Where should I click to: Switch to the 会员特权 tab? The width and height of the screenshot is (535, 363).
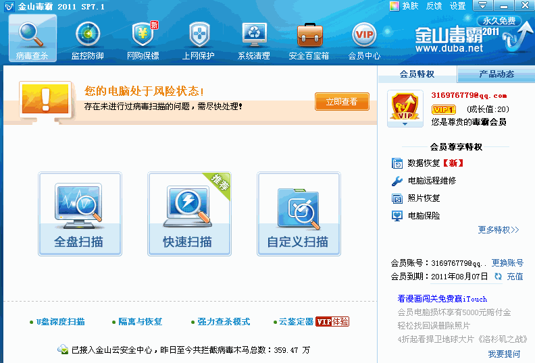pyautogui.click(x=417, y=74)
